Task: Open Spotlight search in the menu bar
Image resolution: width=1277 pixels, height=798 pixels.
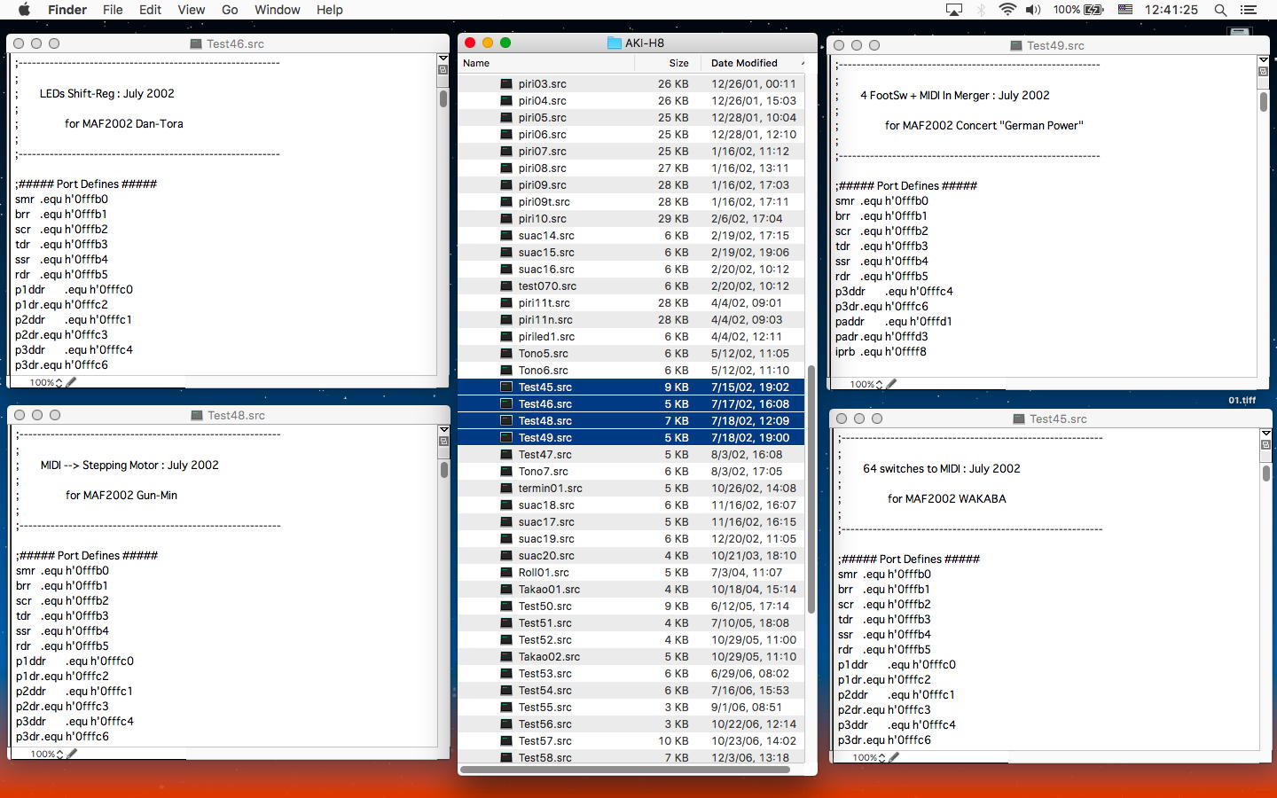Action: (x=1220, y=10)
